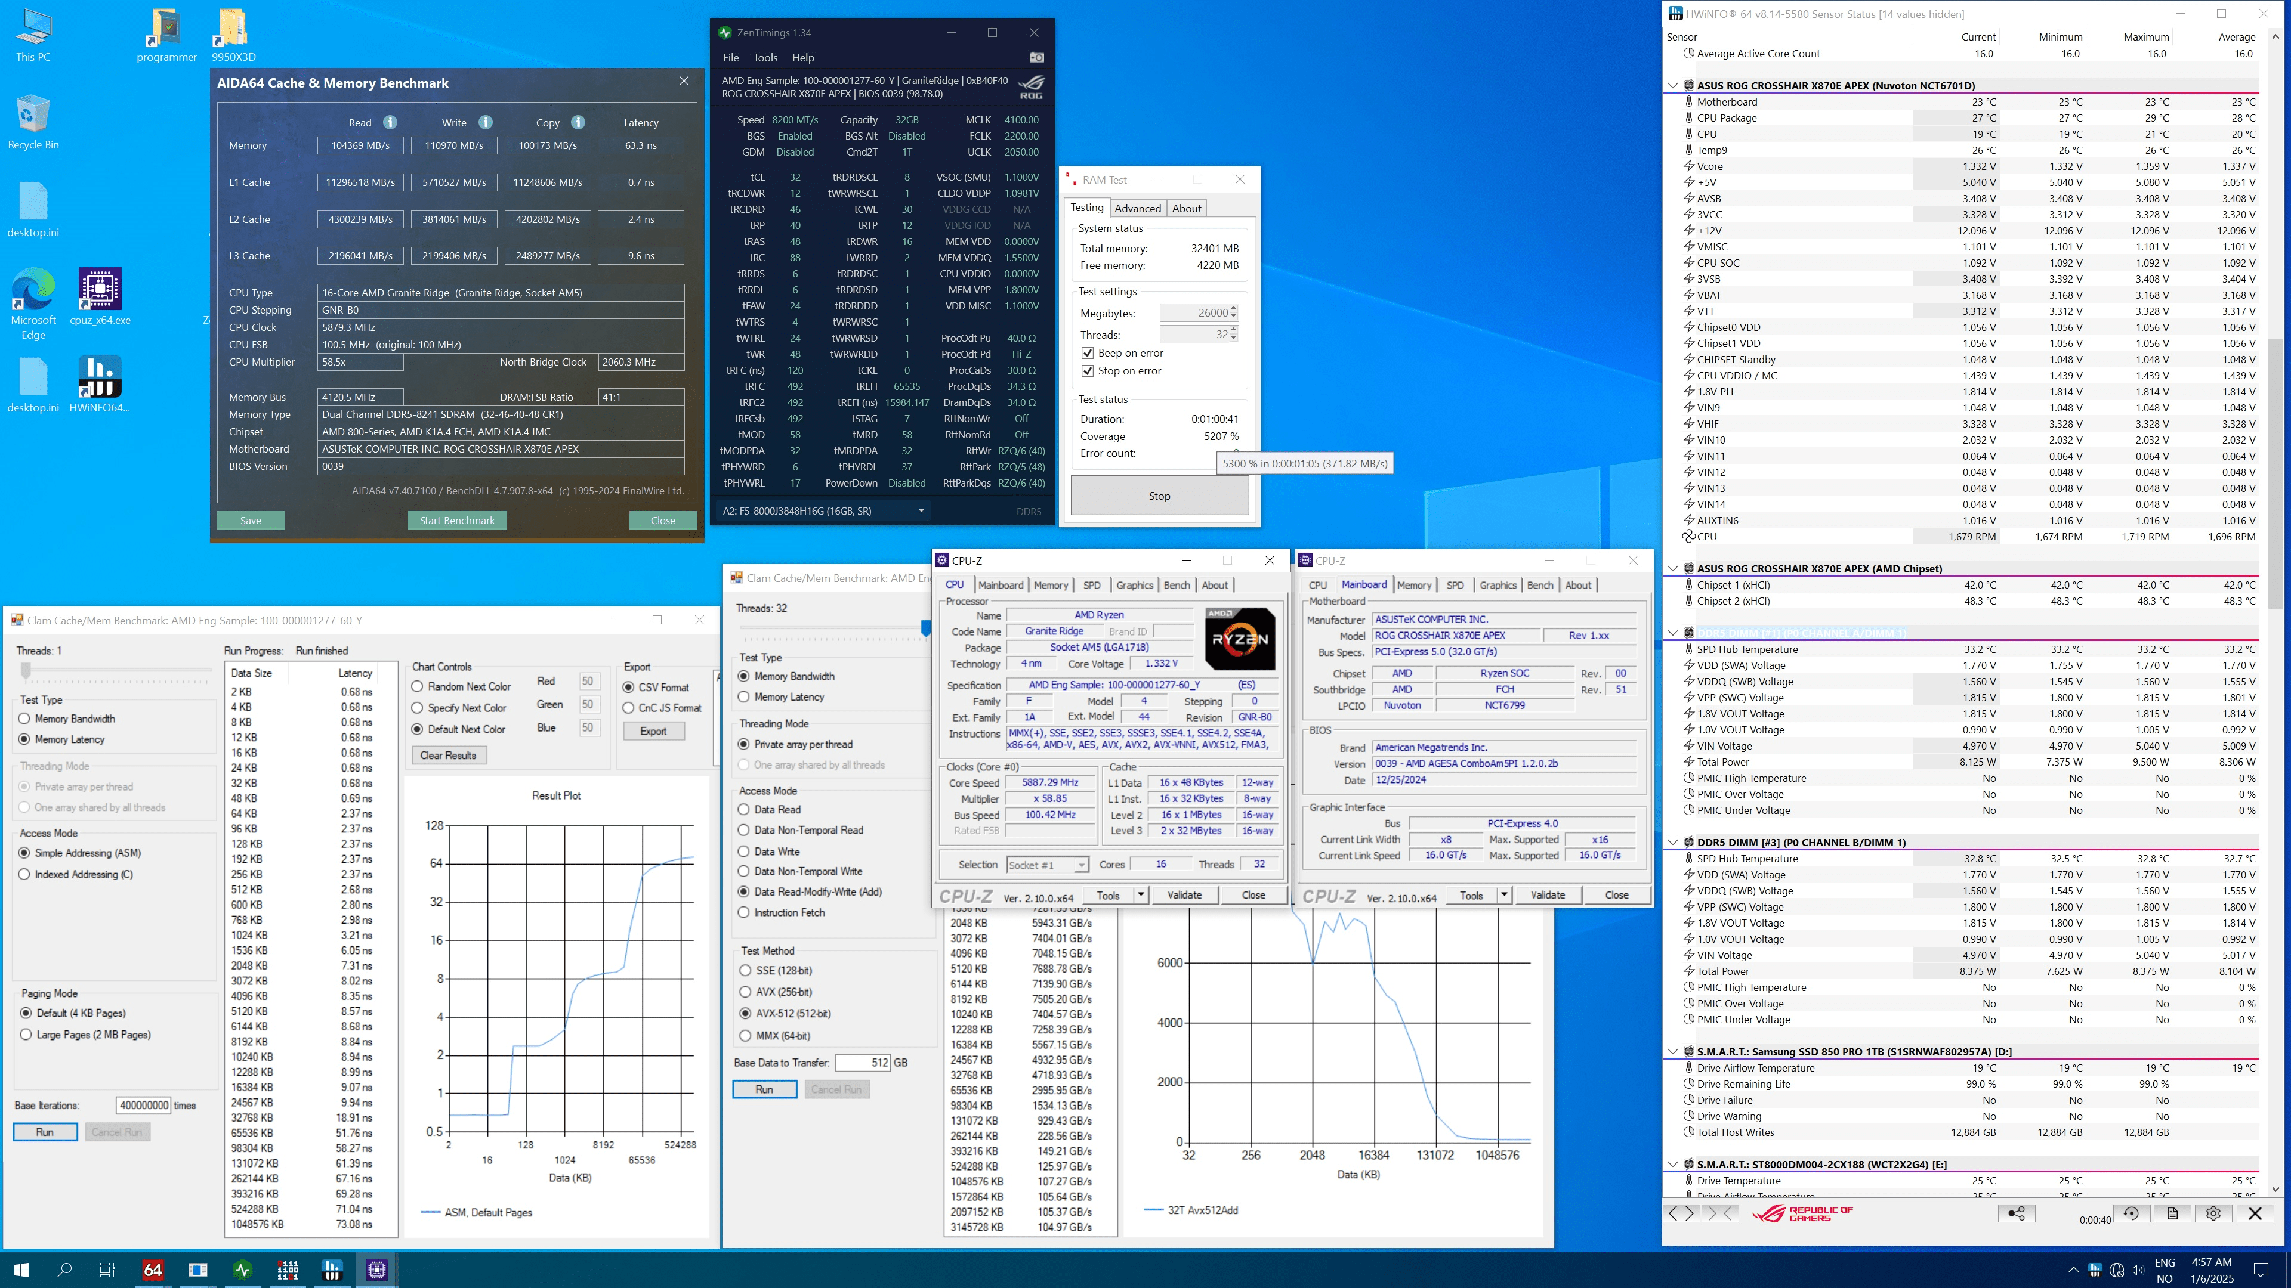Open This PC desktop icon
Screen dimensions: 2291x1288
click(33, 36)
